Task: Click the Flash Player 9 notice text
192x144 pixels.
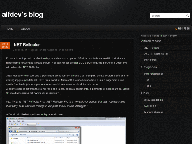Action: coord(158,36)
